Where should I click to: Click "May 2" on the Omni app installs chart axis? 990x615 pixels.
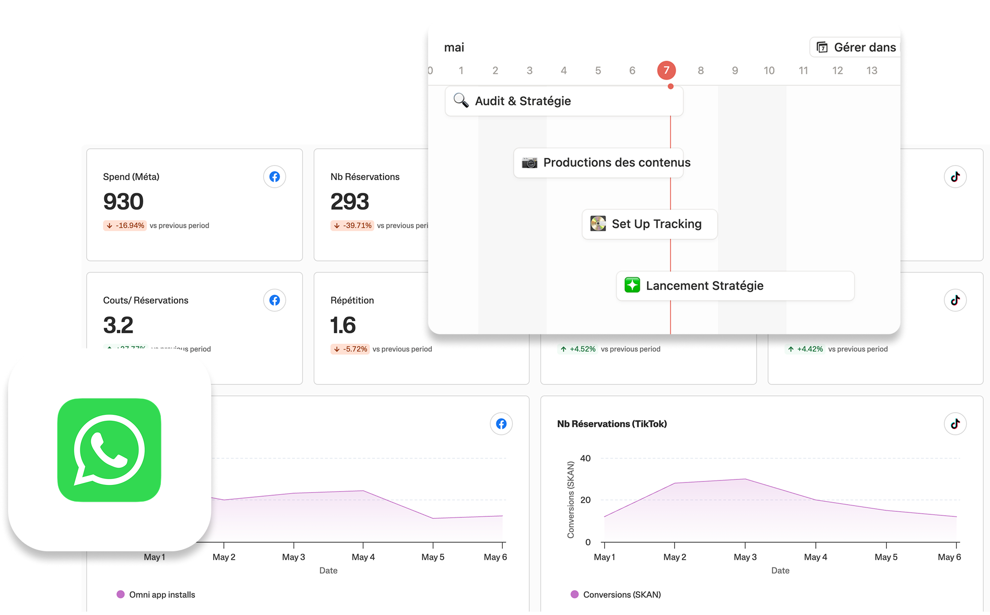[224, 557]
